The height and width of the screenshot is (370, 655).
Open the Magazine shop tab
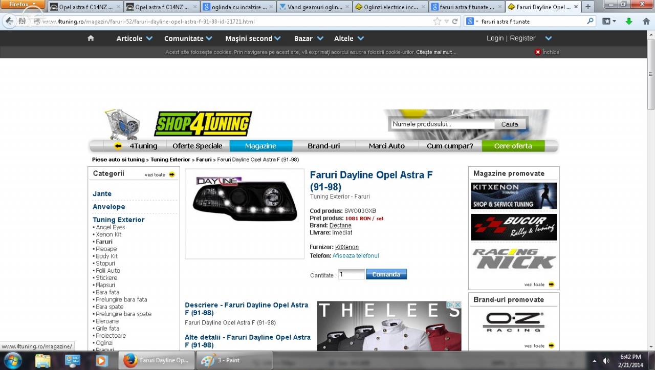pyautogui.click(x=260, y=146)
